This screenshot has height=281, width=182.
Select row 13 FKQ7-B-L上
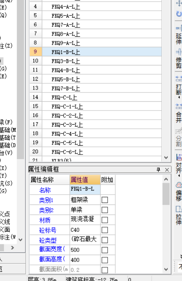pyautogui.click(x=95, y=88)
